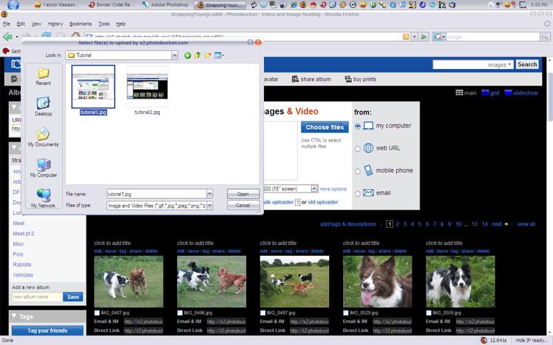The image size is (553, 345).
Task: Select upload from web URL radio
Action: [357, 148]
